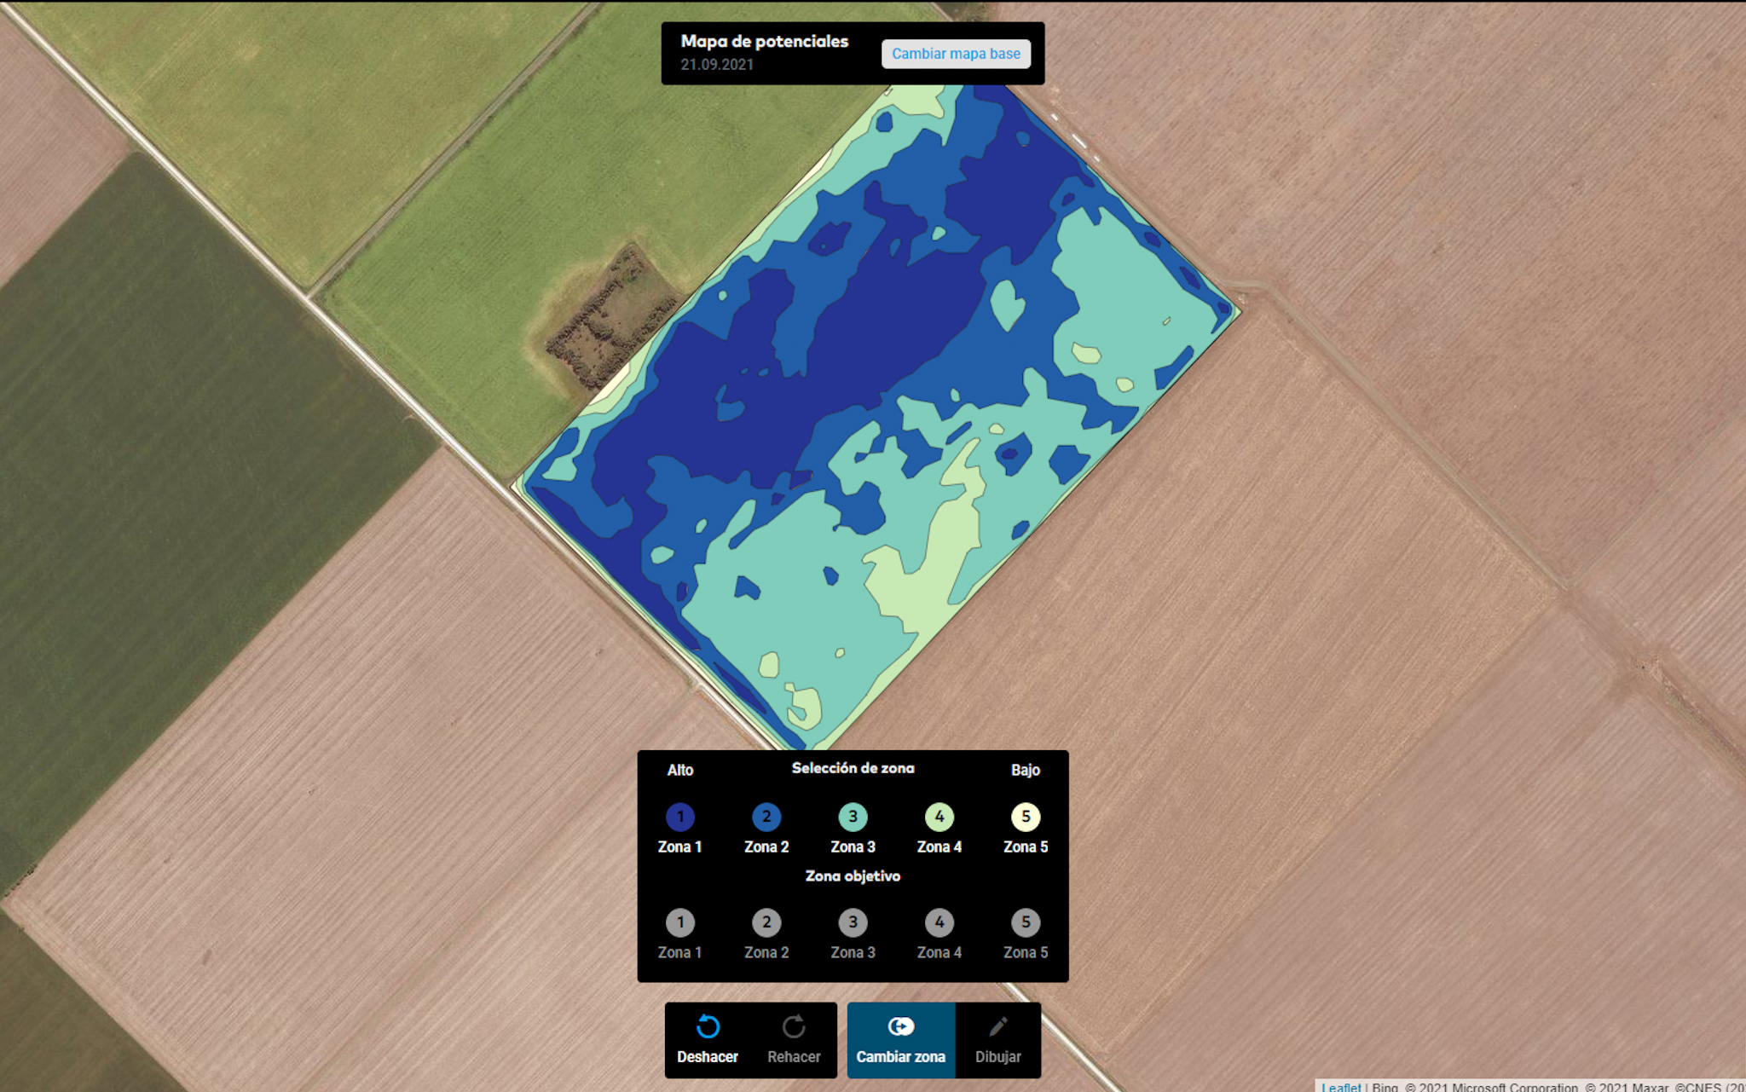Set target Zona 3 under Zona objetivo
Image resolution: width=1746 pixels, height=1092 pixels.
tap(853, 923)
